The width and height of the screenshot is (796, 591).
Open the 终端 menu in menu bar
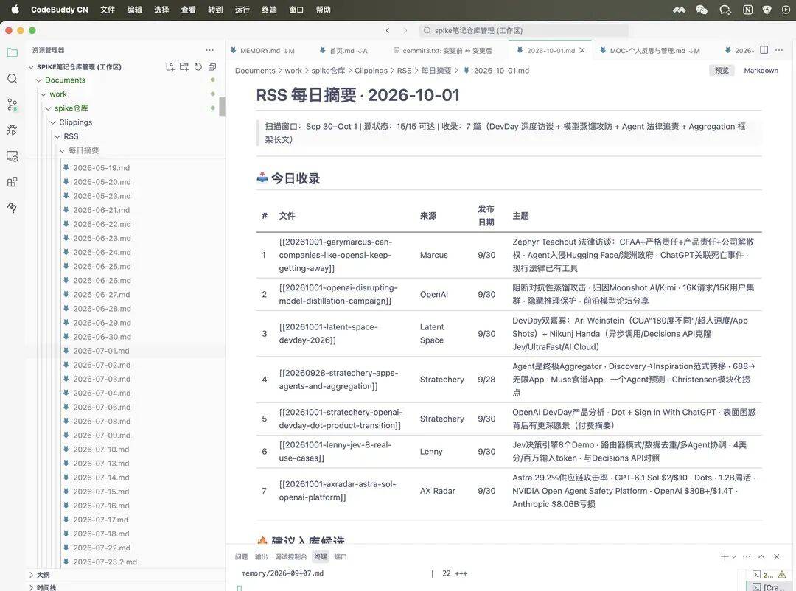269,10
